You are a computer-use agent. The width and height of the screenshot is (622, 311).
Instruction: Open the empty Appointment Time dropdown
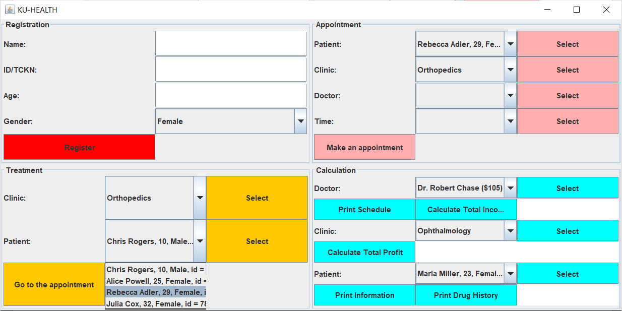pyautogui.click(x=466, y=121)
